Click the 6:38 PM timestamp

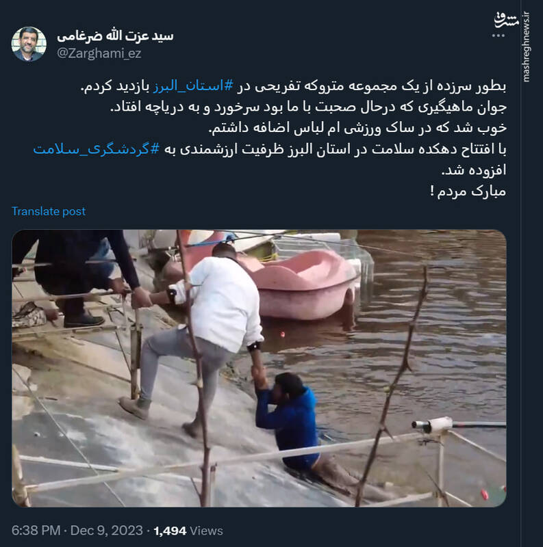[x=36, y=531]
